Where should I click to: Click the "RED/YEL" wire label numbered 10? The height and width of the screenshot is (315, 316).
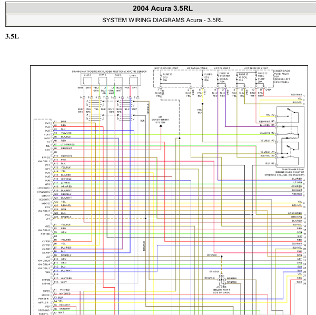(297, 205)
